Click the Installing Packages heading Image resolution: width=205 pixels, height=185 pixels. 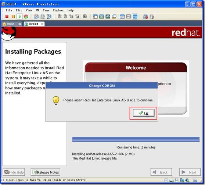(x=33, y=51)
